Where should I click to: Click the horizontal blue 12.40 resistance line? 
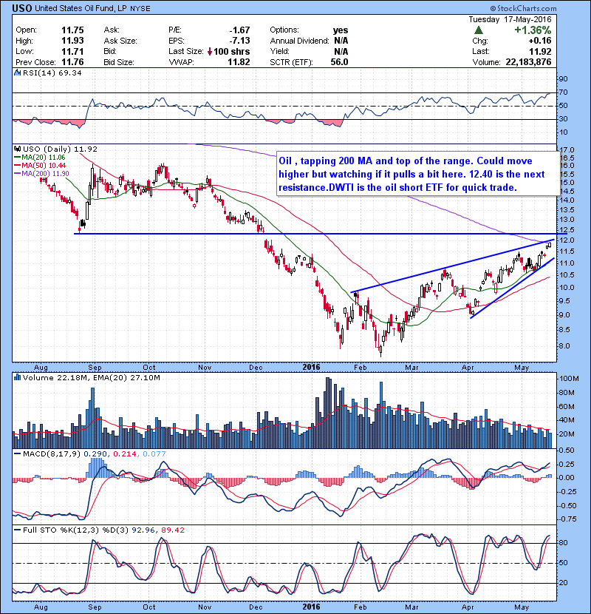321,234
